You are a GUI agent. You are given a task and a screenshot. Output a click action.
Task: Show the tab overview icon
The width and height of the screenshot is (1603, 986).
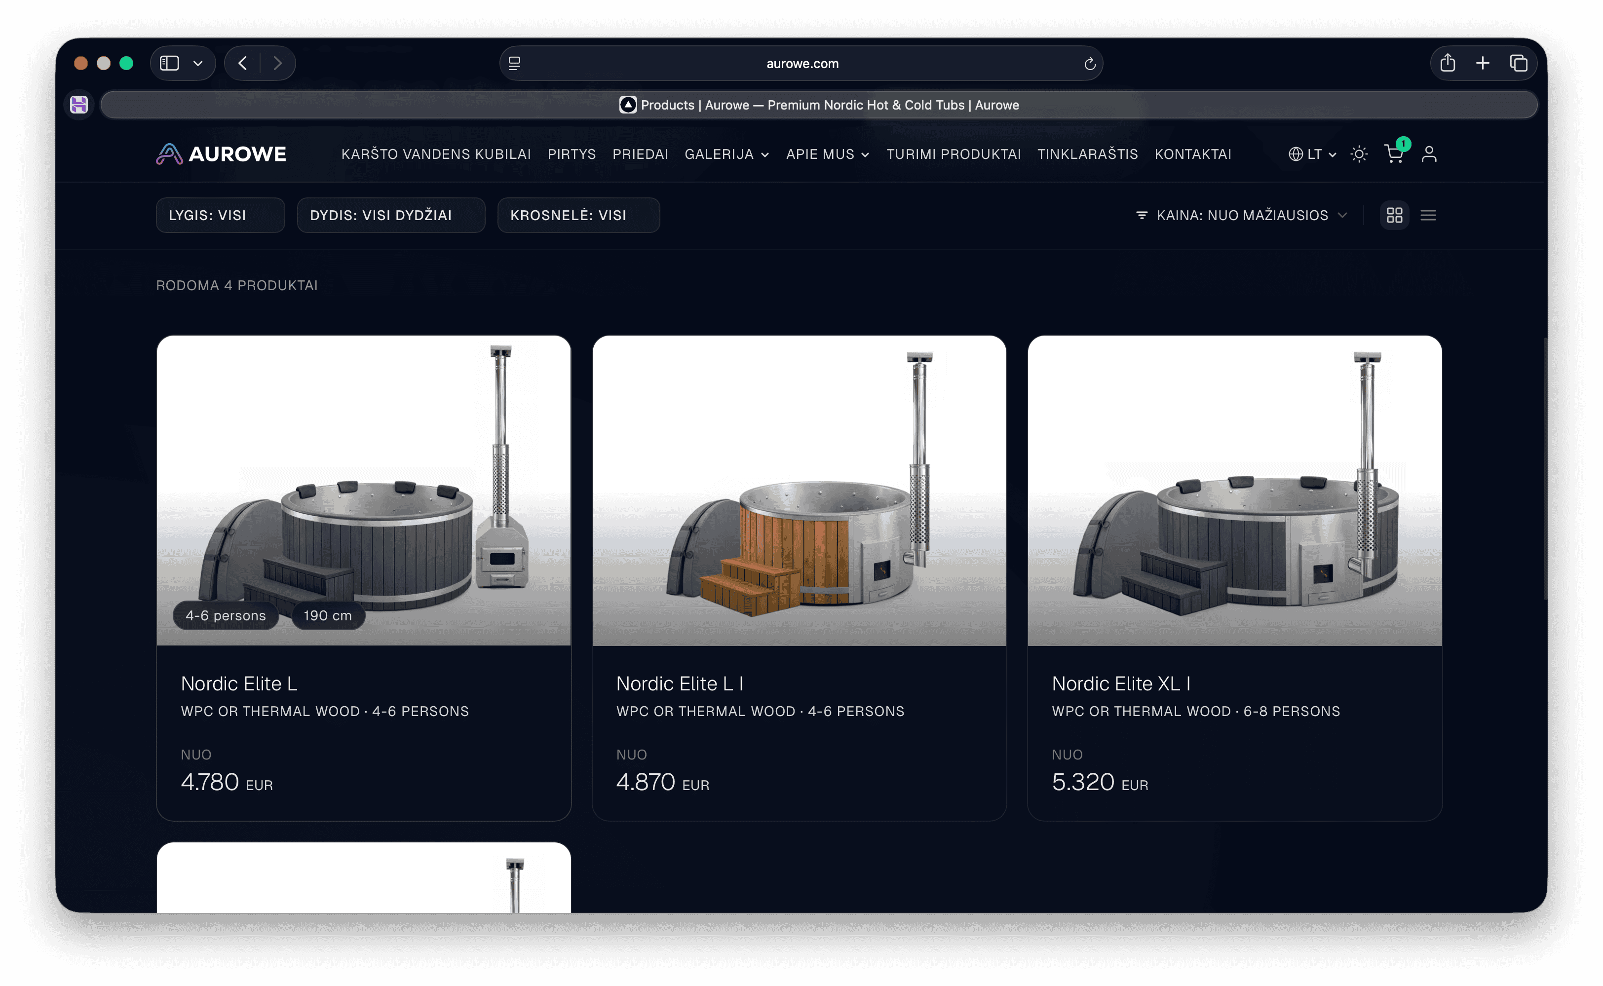[1519, 63]
